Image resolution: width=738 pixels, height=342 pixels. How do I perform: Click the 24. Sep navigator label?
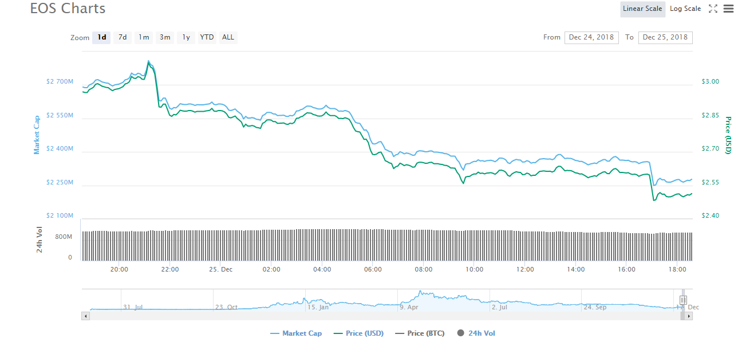(x=595, y=307)
